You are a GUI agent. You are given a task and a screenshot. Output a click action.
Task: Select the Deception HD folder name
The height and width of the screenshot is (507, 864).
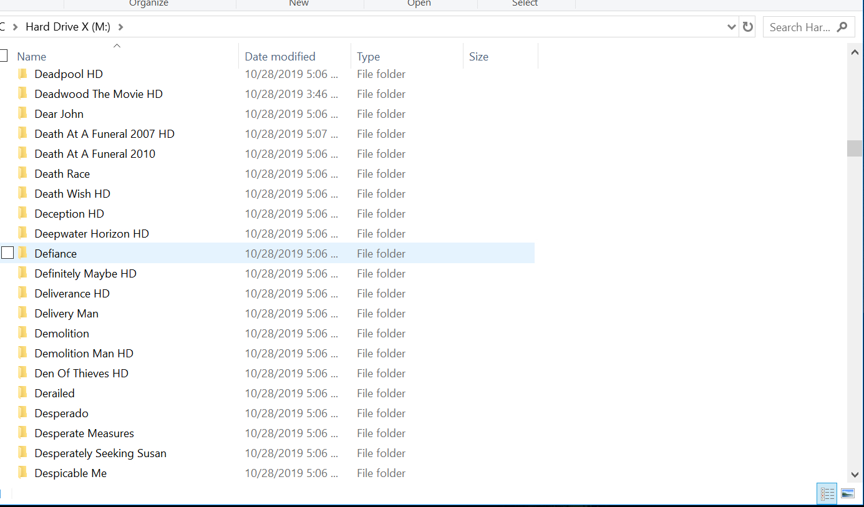(x=69, y=214)
